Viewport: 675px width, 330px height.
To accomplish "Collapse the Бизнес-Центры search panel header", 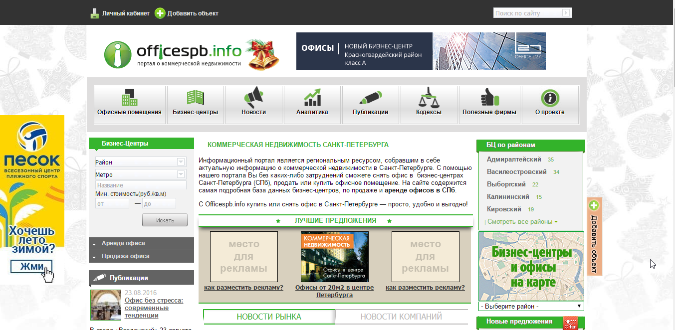I will click(x=141, y=144).
